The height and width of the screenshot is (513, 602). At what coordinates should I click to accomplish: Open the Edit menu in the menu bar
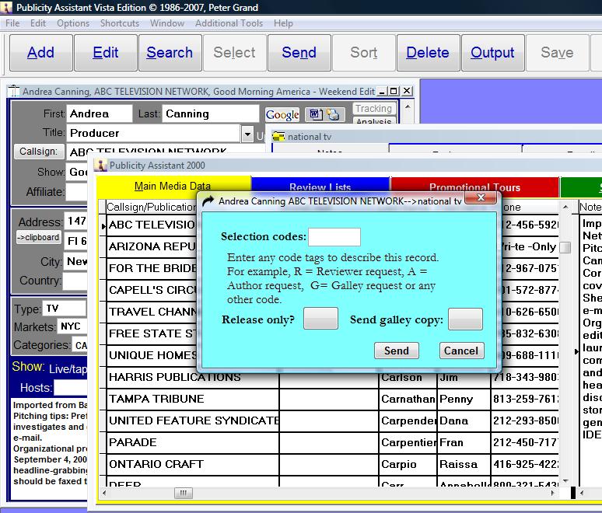(x=38, y=23)
